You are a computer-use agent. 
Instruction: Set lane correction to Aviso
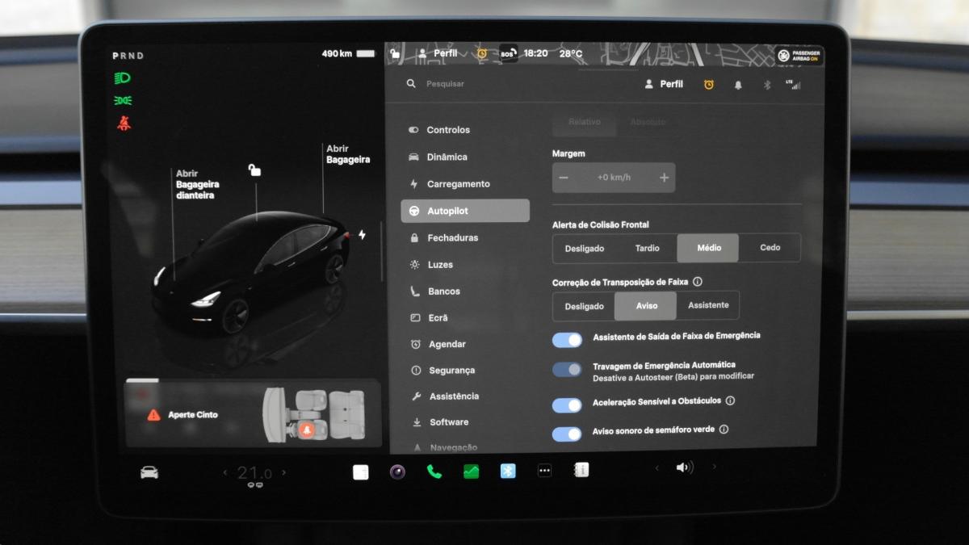(x=646, y=306)
